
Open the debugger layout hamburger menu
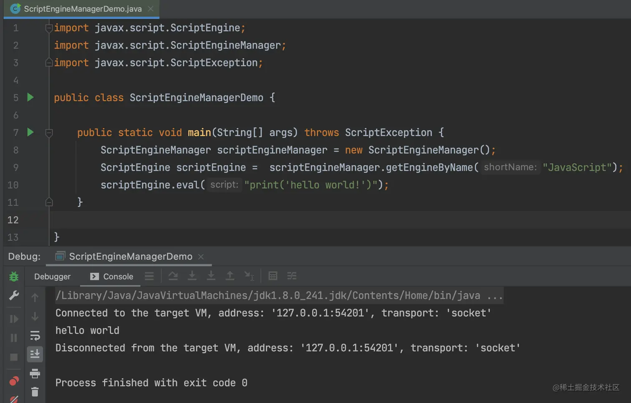(x=149, y=276)
